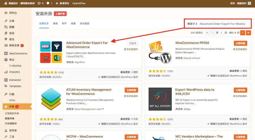Click the WP ALL EXPORT thumbnail

pyautogui.click(x=160, y=99)
